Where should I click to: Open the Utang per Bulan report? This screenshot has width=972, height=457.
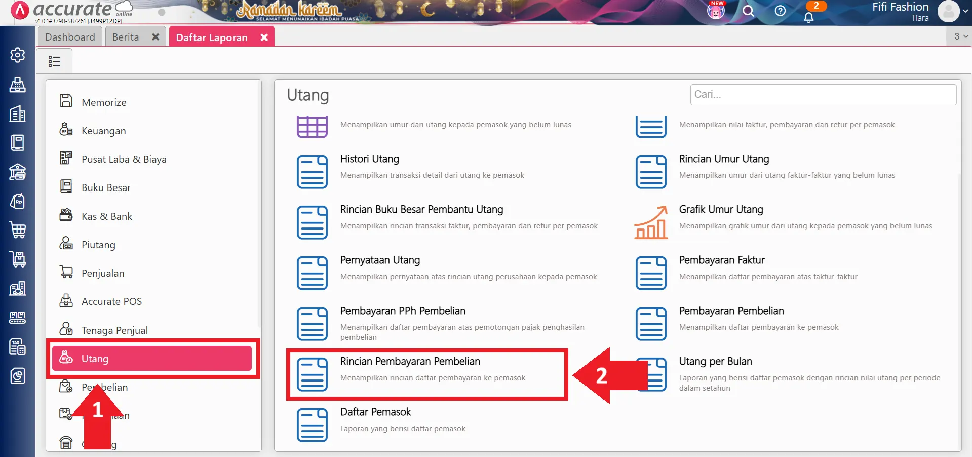(x=715, y=361)
